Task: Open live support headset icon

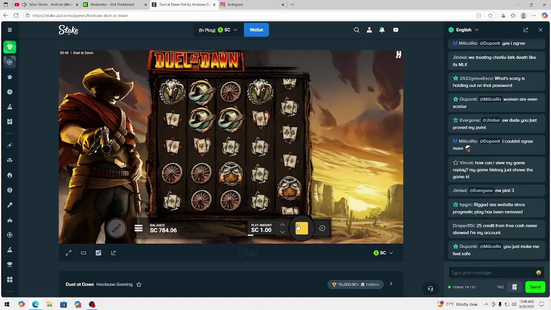Action: [430, 289]
